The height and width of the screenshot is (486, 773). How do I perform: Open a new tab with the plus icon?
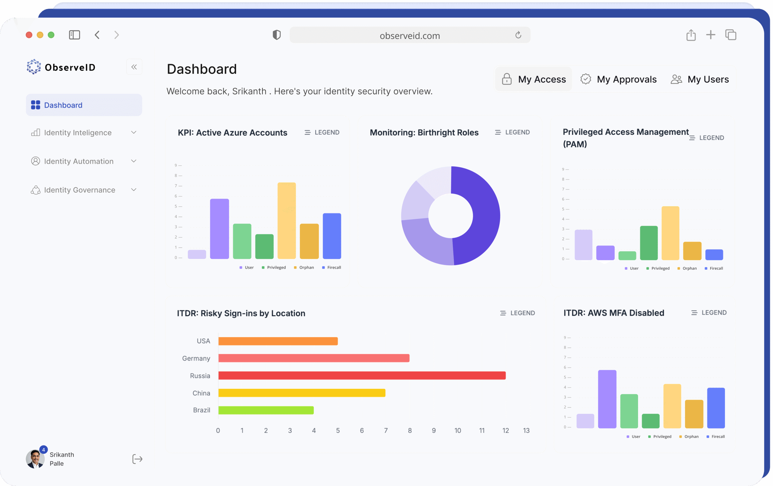pyautogui.click(x=711, y=35)
